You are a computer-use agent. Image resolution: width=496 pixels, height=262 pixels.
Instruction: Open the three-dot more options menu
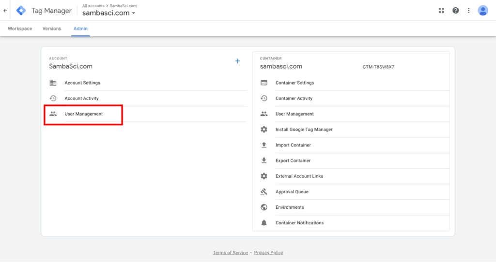[469, 11]
